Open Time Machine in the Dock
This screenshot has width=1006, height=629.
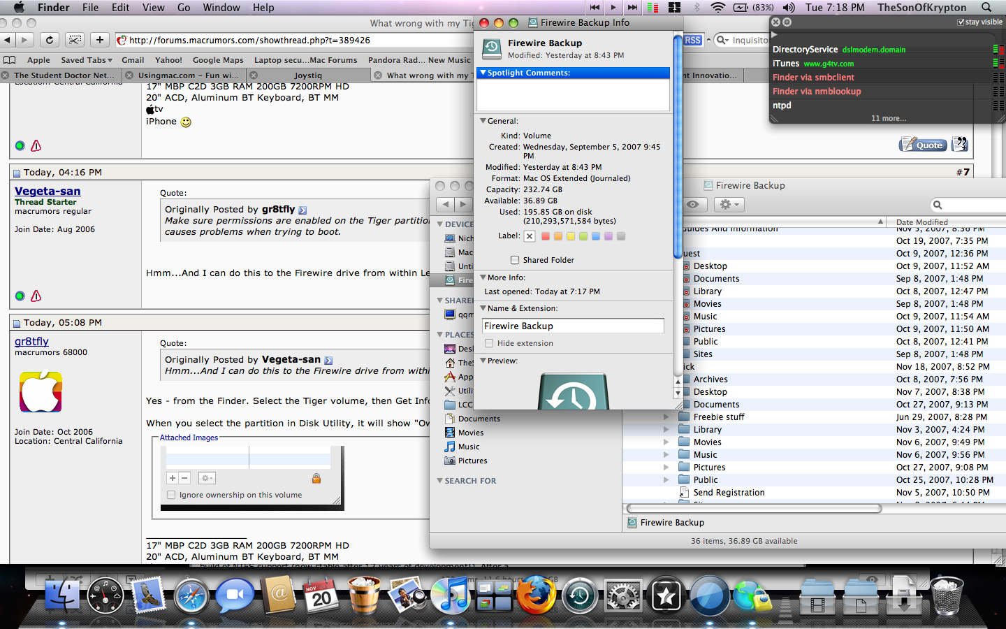click(x=580, y=595)
